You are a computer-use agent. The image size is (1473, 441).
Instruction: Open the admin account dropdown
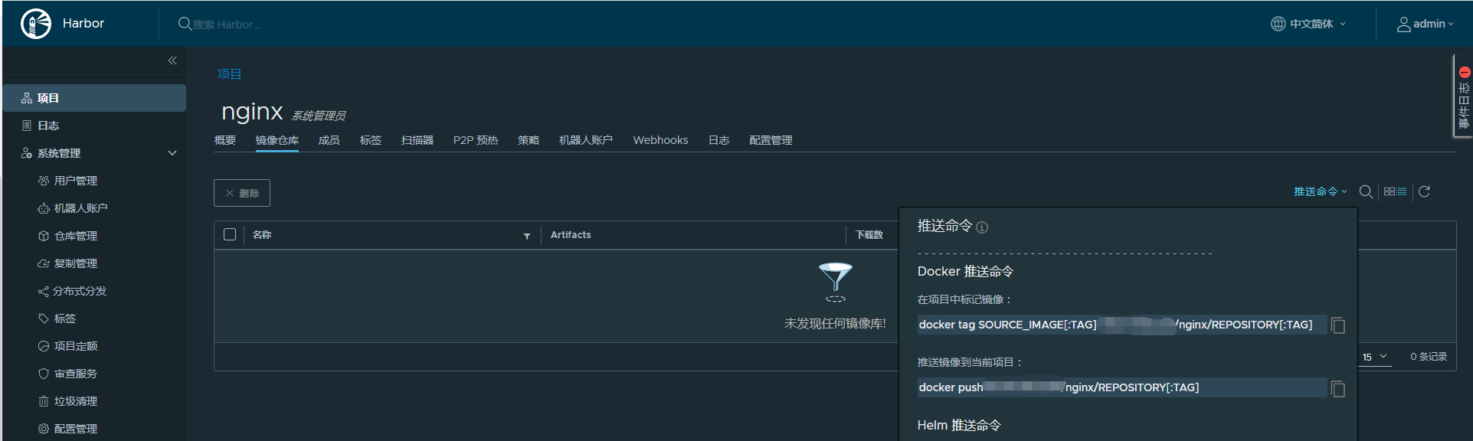[1425, 24]
